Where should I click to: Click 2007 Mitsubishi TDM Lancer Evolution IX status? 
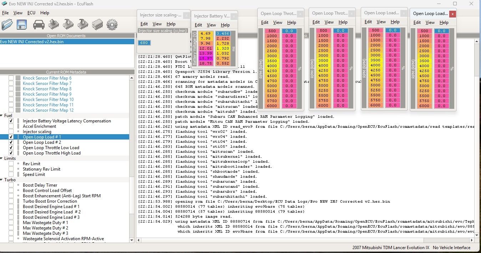click(x=391, y=248)
